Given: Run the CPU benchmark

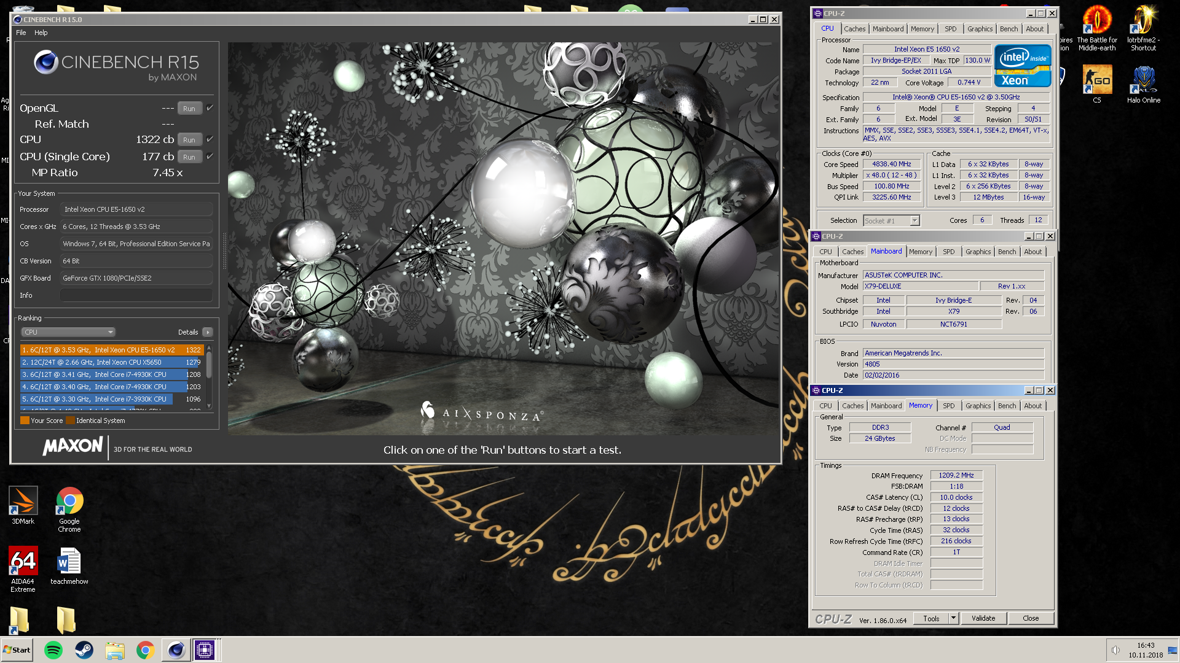Looking at the screenshot, I should coord(189,139).
